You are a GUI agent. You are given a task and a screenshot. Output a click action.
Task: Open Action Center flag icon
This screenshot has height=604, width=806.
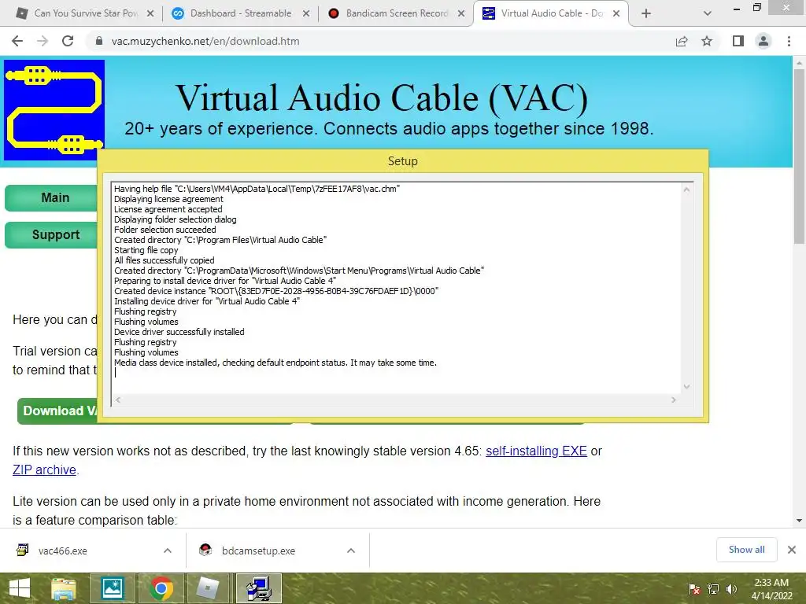[694, 589]
